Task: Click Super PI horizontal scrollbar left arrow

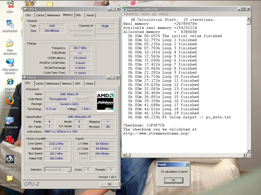Action: [124, 155]
